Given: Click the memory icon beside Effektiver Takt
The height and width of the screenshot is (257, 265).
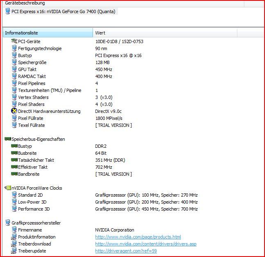Looking at the screenshot, I should pyautogui.click(x=14, y=167).
